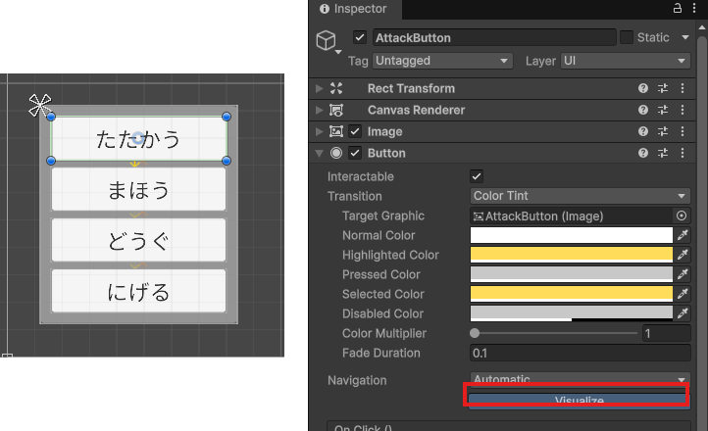Open Image component more options menu

point(683,131)
